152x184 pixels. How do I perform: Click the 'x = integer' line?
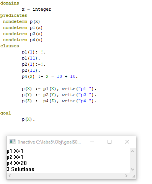pos(36,9)
